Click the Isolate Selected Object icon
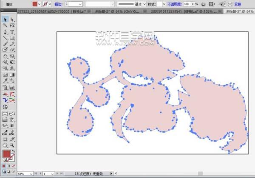 click(230, 4)
